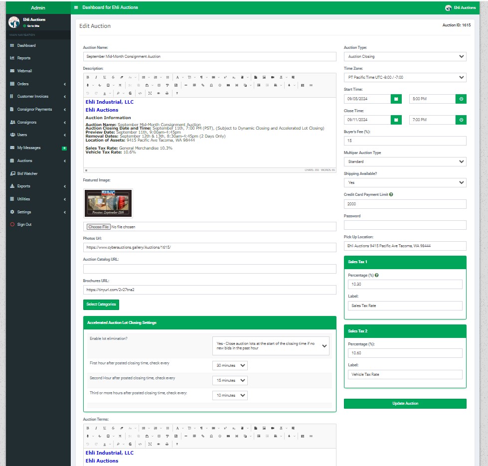Toggle the sidebar hamburger menu icon
Screen dimensions: 488x466
(76, 7)
